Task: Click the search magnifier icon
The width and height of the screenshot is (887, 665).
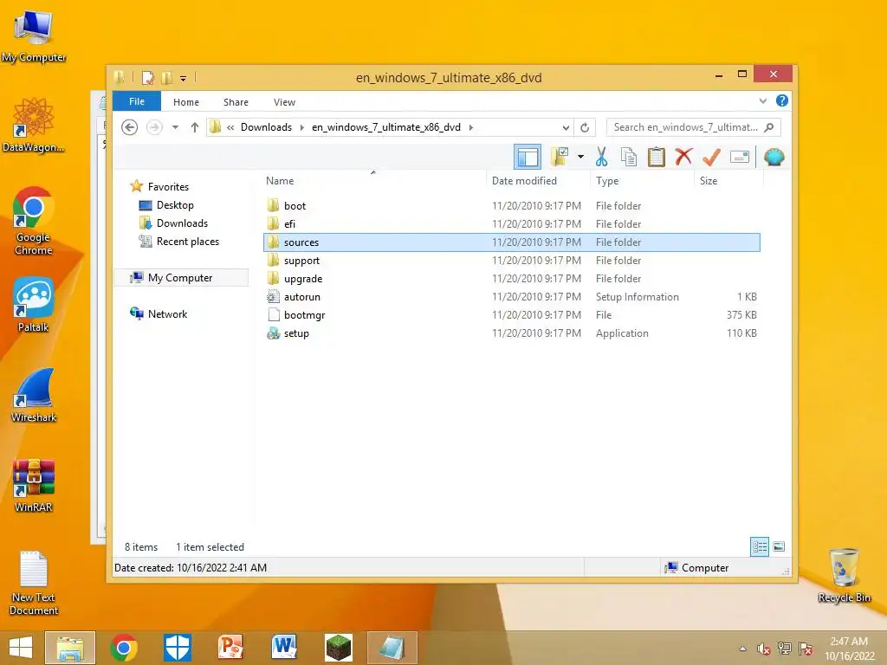Action: click(769, 127)
